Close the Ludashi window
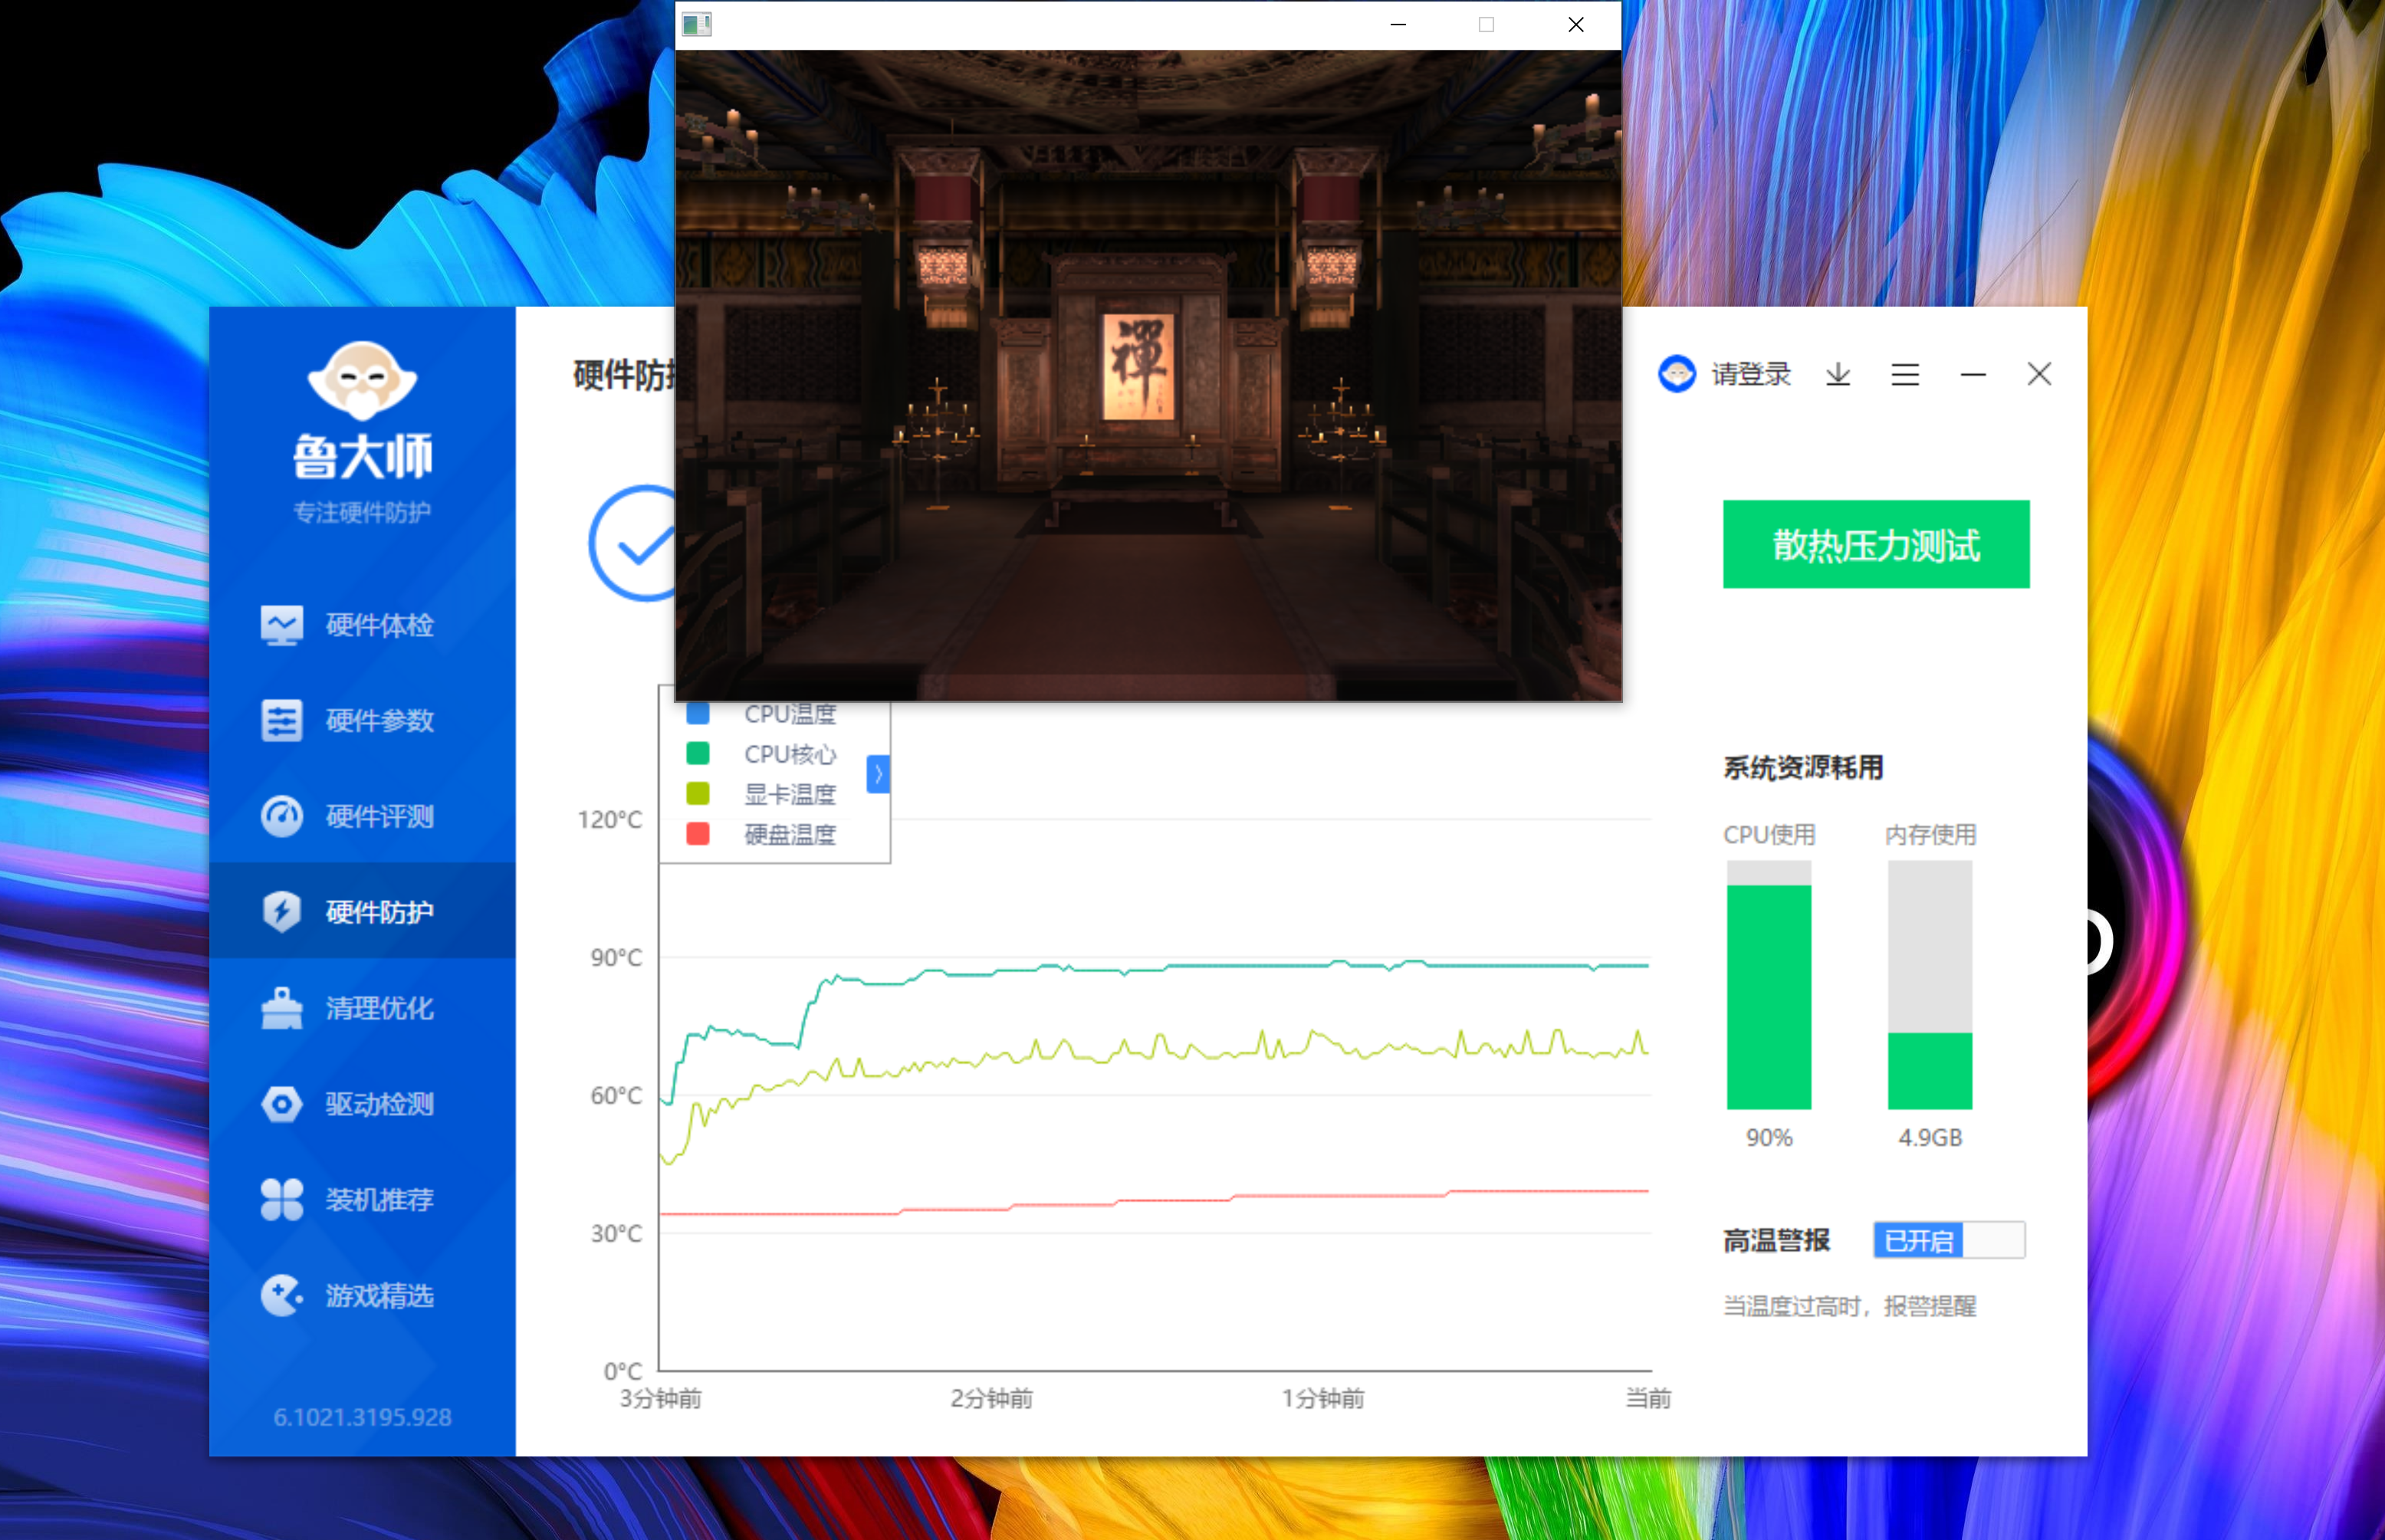 pyautogui.click(x=2040, y=374)
